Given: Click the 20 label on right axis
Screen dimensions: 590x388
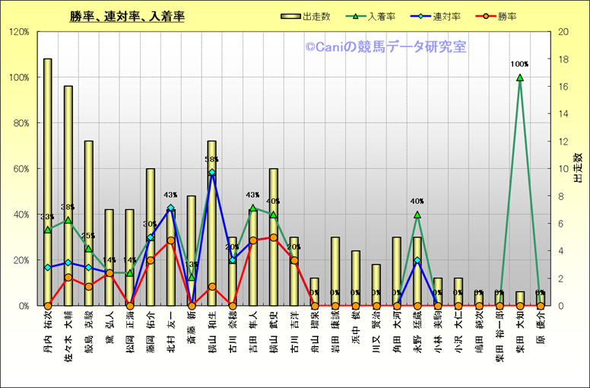Looking at the screenshot, I should 563,32.
